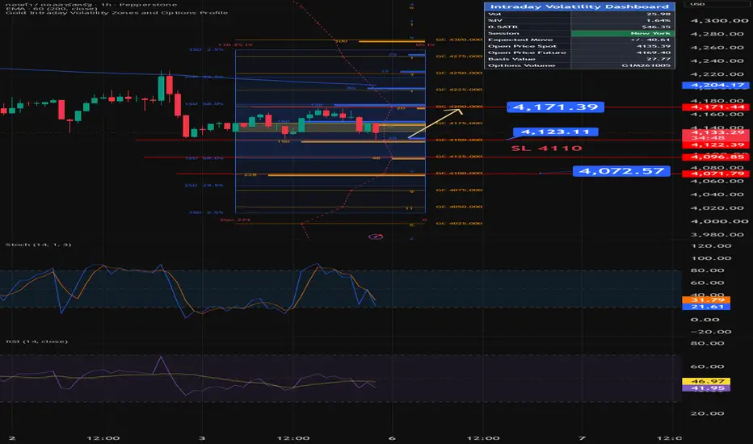Select the red SL 4110 text label
The width and height of the screenshot is (753, 444).
(x=546, y=148)
